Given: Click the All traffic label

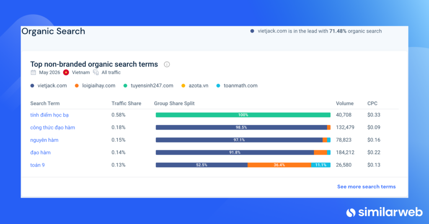Looking at the screenshot, I should click(x=111, y=73).
